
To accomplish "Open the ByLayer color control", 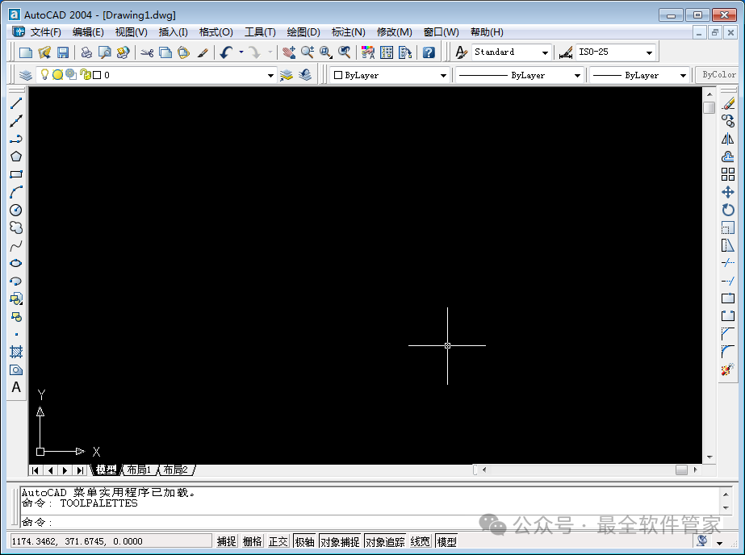I will click(x=389, y=75).
